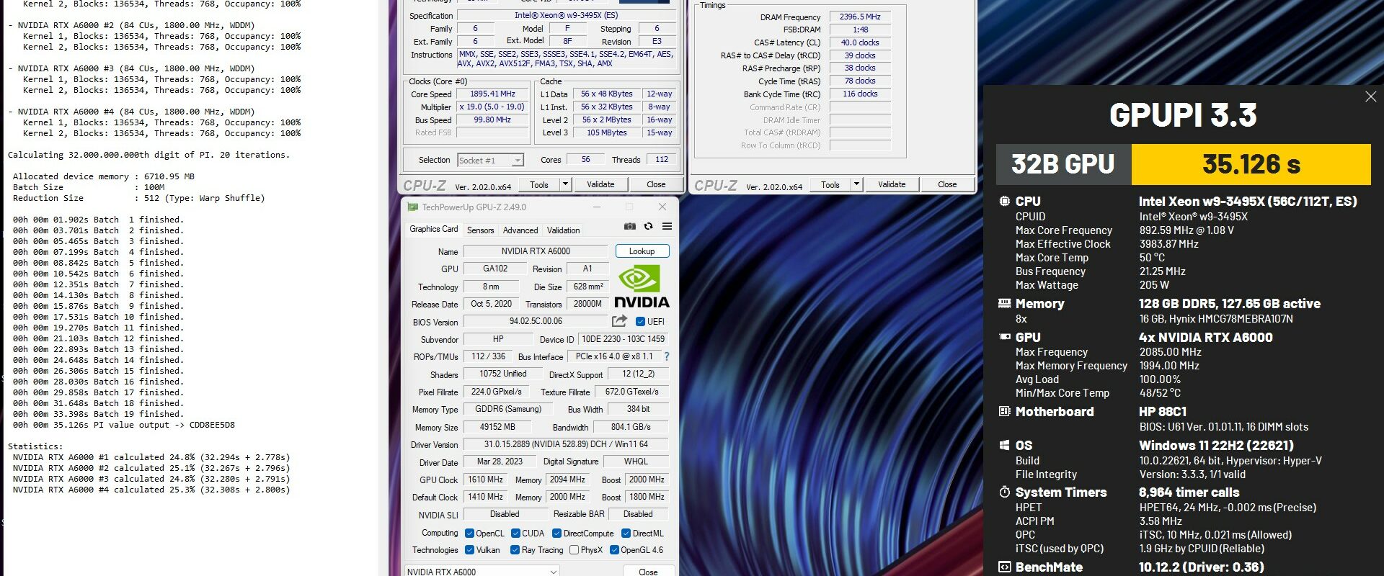Click the GPU Clock 1610 MHz field
Image resolution: width=1384 pixels, height=576 pixels.
coord(486,480)
